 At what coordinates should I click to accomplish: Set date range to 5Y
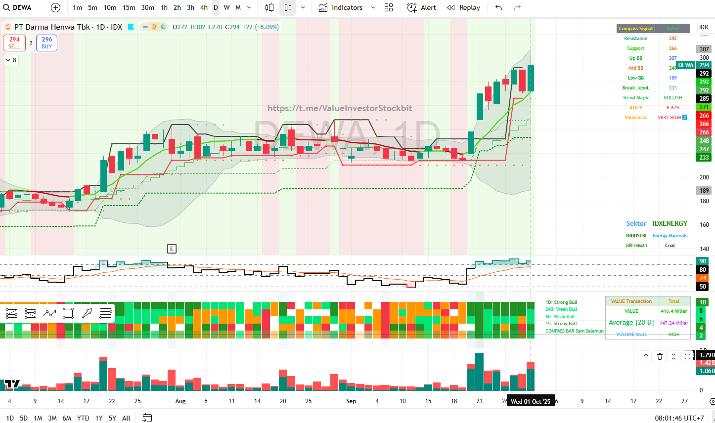[112, 418]
